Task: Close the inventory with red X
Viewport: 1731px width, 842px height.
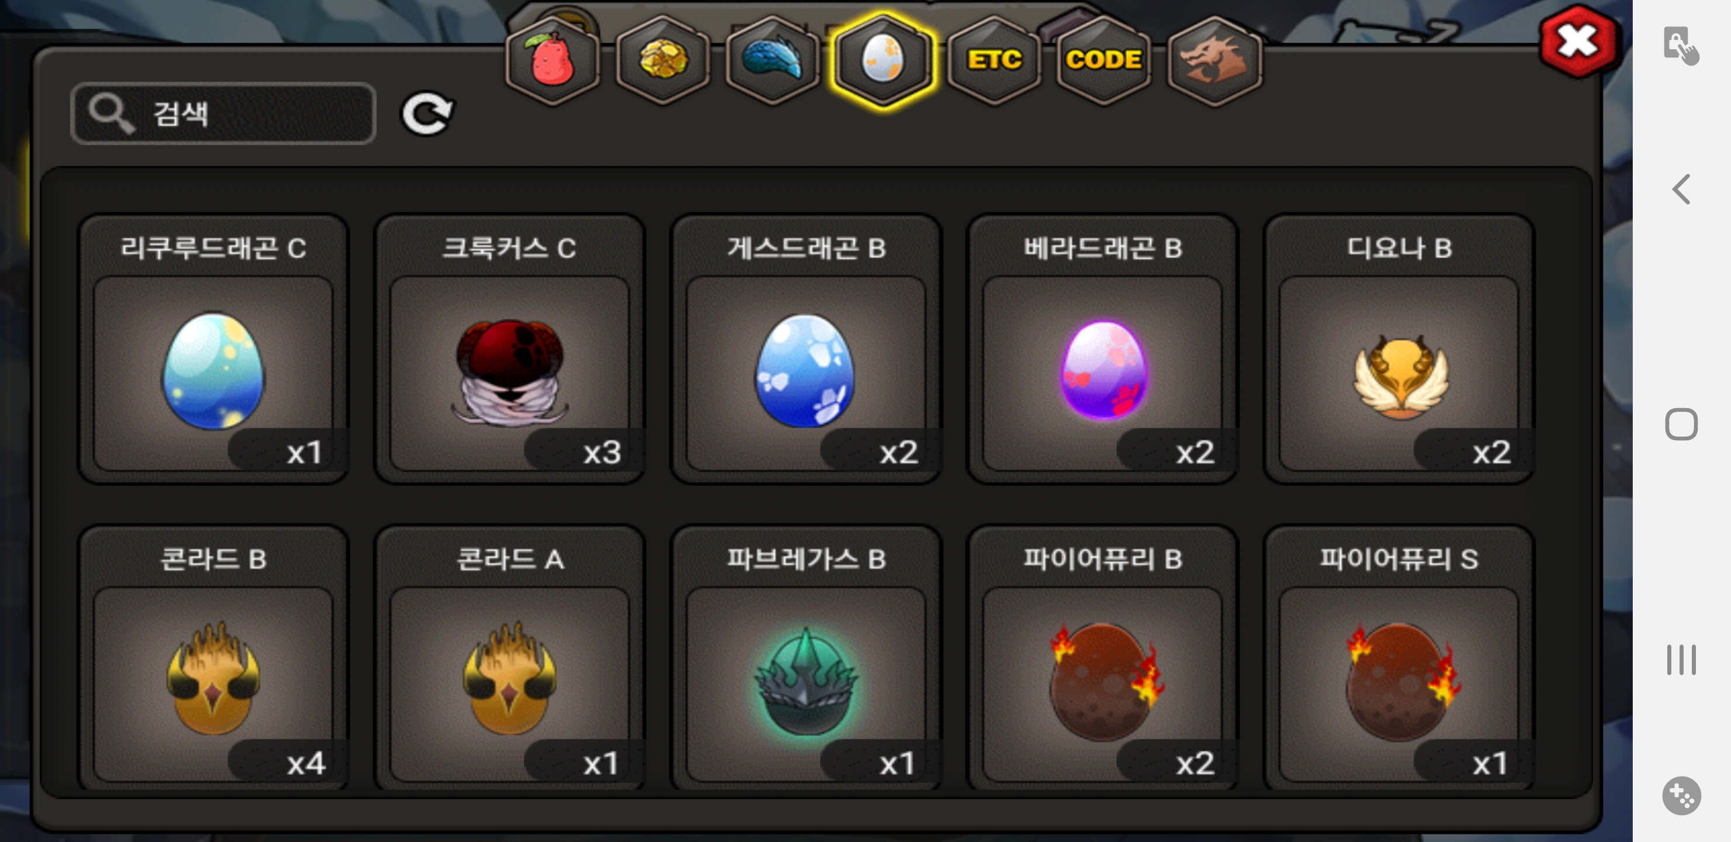Action: point(1577,42)
